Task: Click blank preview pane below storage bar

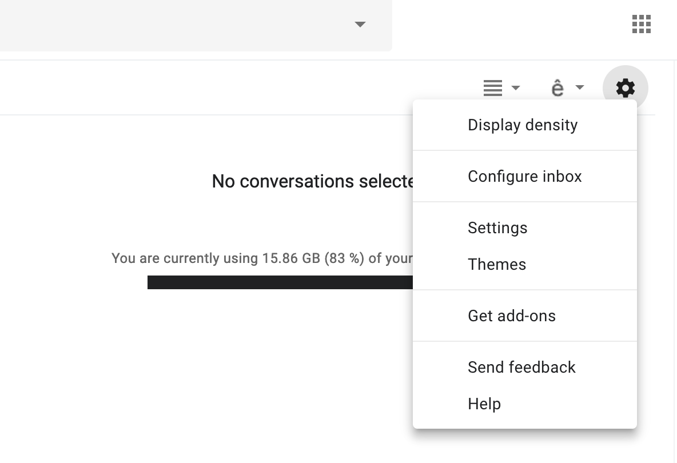Action: click(x=229, y=372)
